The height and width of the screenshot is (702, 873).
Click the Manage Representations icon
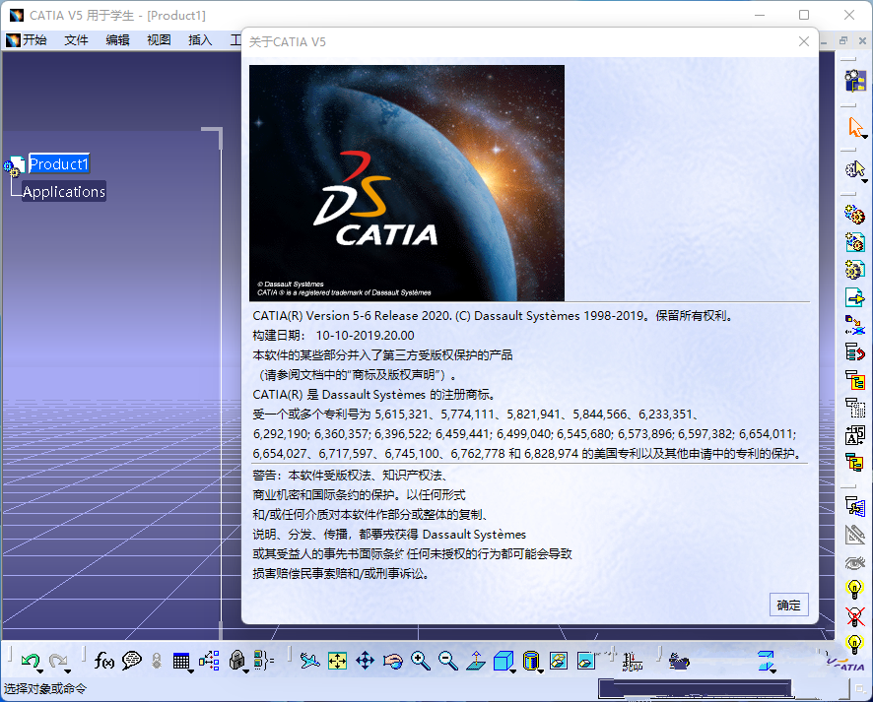click(854, 507)
